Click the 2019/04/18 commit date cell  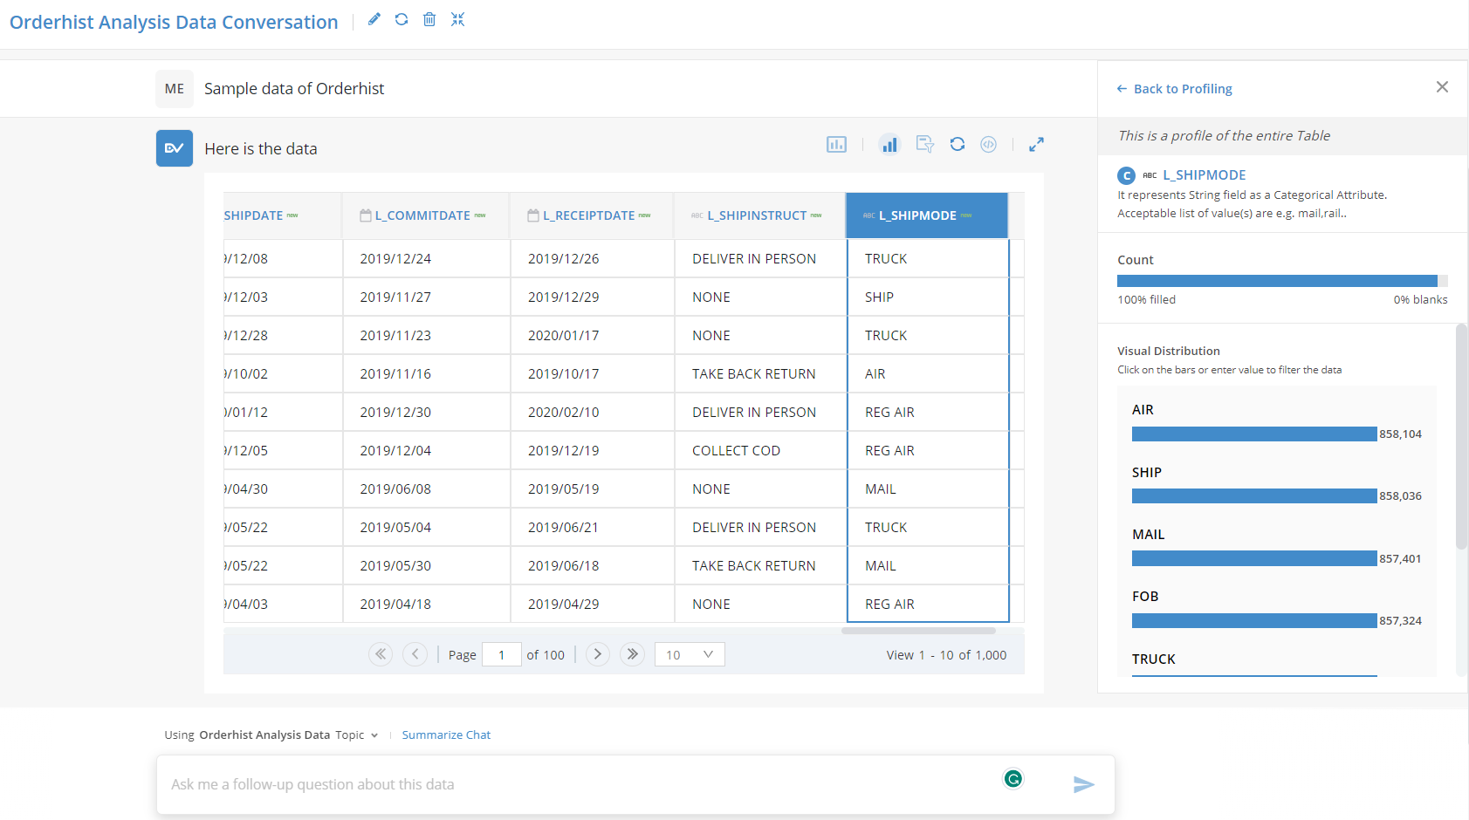426,605
